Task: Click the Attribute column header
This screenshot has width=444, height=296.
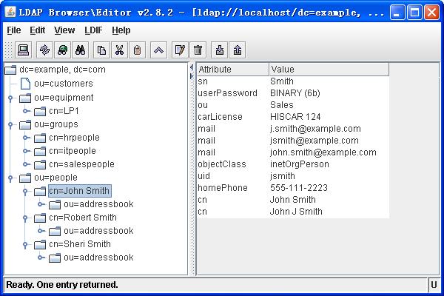Action: click(232, 69)
